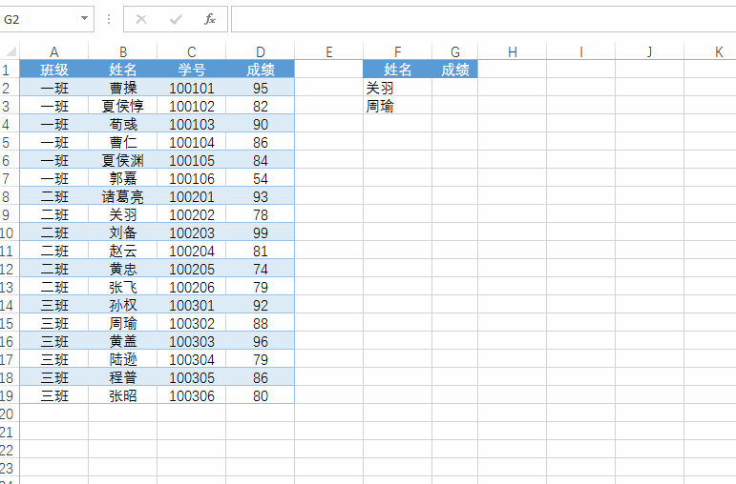Click score cell 54 for 郭嘉
The image size is (736, 484).
tap(260, 178)
